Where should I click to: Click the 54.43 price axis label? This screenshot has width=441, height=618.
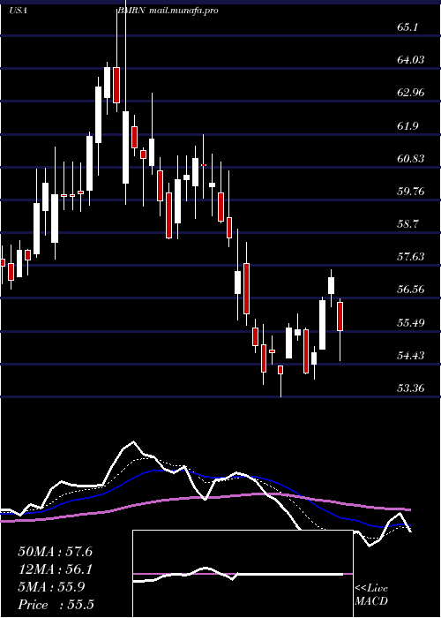[x=411, y=356]
